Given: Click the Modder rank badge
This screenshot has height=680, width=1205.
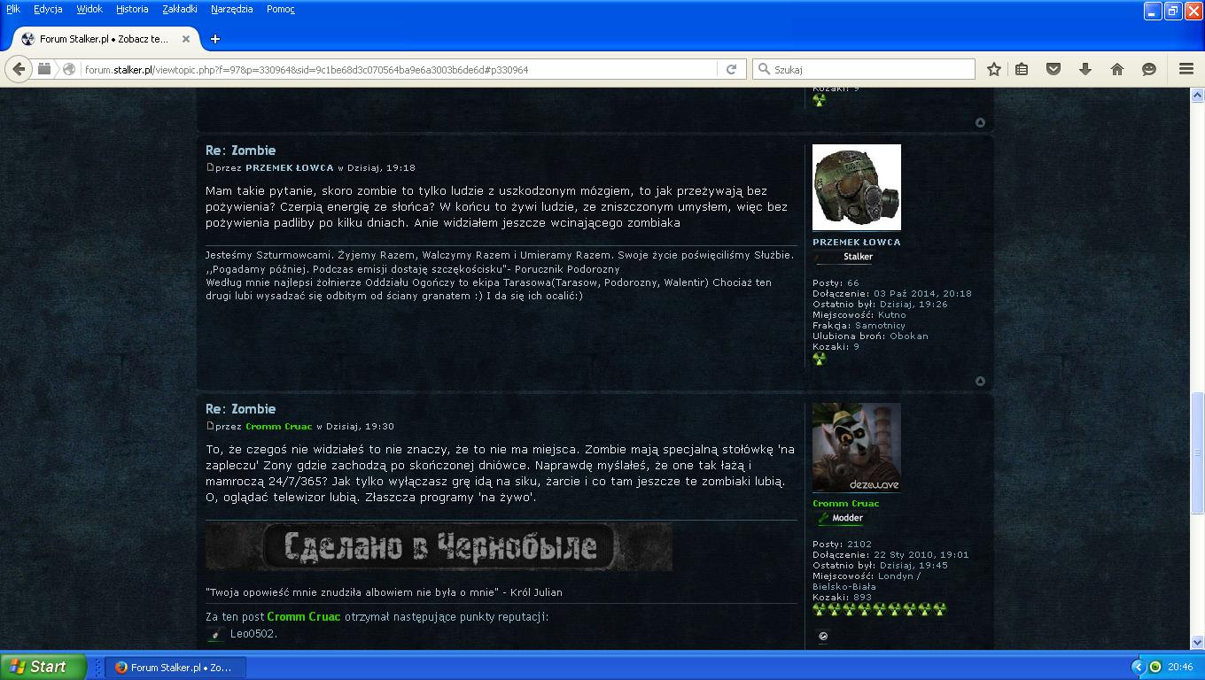Looking at the screenshot, I should coord(840,518).
